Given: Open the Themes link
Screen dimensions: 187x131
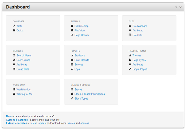Looking at the screenshot, I should tap(137, 55).
